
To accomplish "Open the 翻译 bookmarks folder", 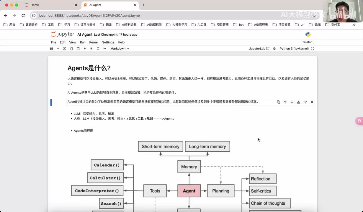I will click(x=106, y=25).
